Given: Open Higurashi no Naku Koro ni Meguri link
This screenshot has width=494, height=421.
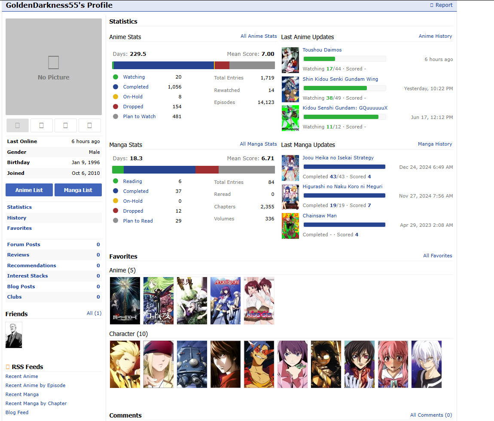Looking at the screenshot, I should 342,186.
